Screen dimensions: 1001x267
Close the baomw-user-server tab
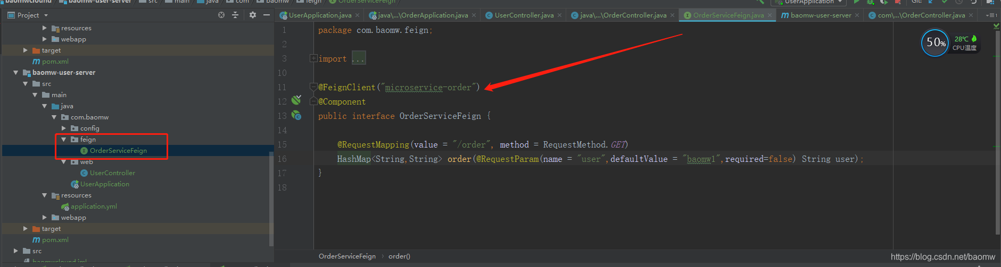coord(857,15)
